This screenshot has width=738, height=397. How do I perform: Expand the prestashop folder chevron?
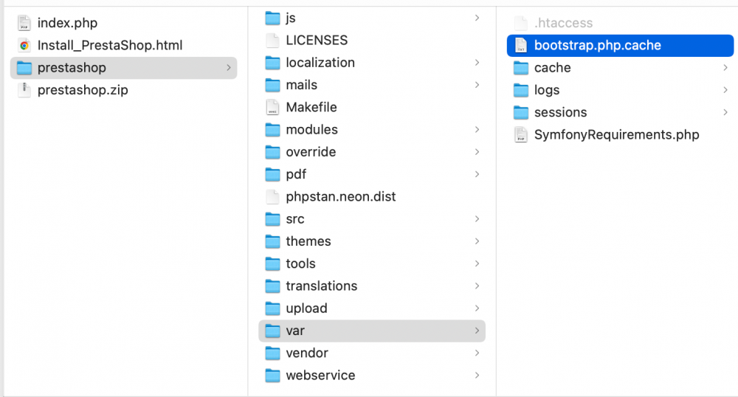click(228, 68)
